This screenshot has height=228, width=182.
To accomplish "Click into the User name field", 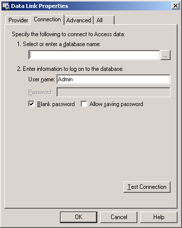I will [114, 79].
